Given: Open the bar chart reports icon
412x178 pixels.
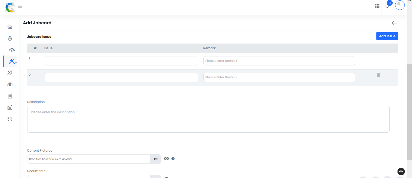Looking at the screenshot, I should pyautogui.click(x=10, y=107).
